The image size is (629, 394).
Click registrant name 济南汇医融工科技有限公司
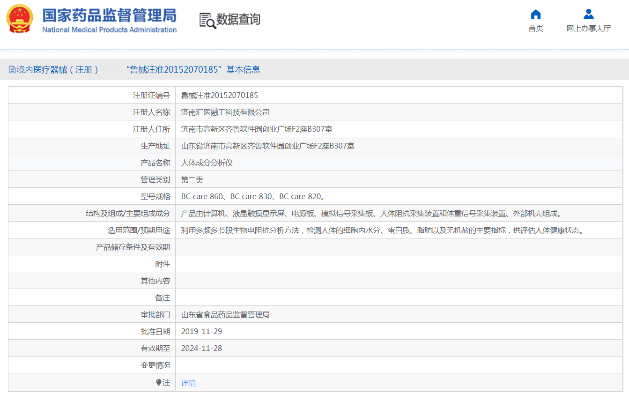tap(225, 112)
